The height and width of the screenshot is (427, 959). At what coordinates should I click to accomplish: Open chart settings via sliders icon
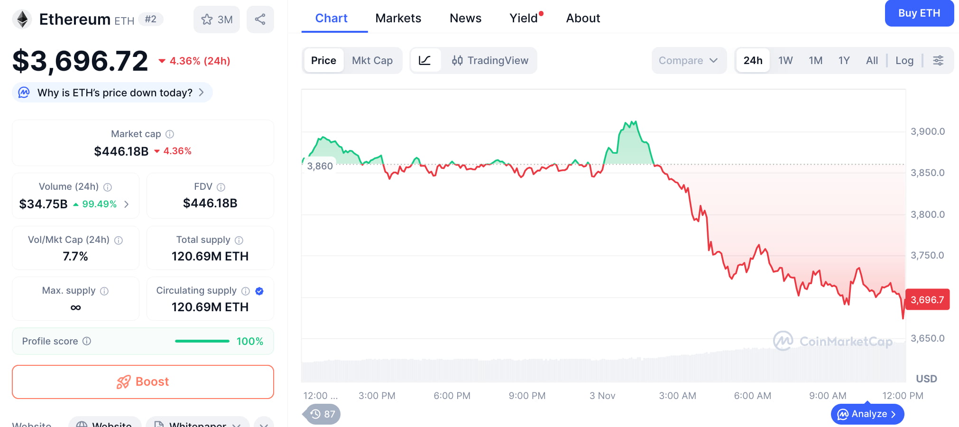coord(938,60)
